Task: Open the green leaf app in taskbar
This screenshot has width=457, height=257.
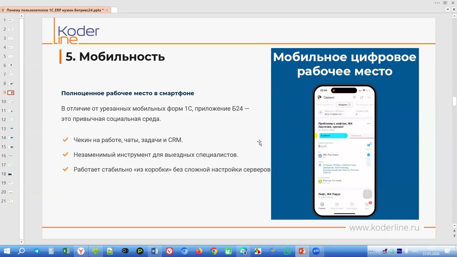Action: tap(96, 251)
